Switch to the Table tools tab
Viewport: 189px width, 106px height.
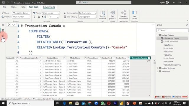34,7
